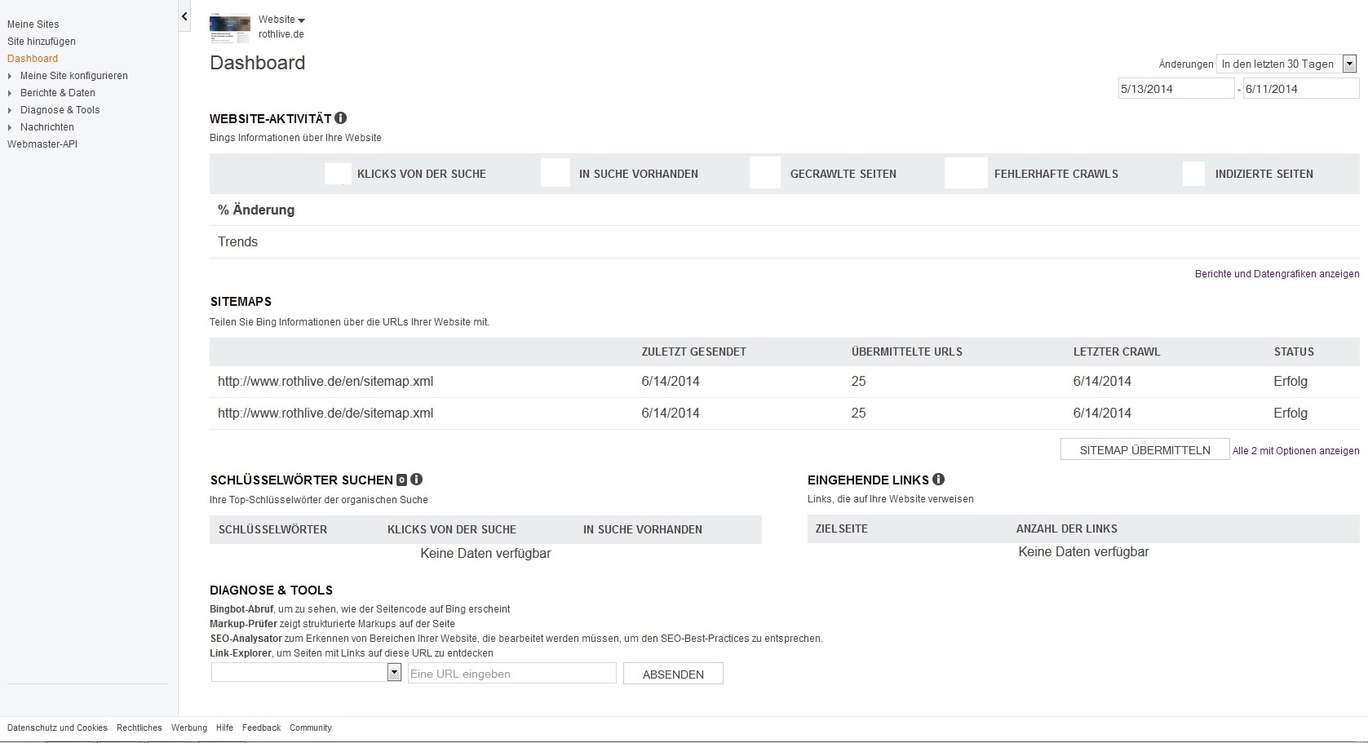Open the Schlüsselwörter Suchen info icon
The image size is (1368, 743).
(x=416, y=480)
